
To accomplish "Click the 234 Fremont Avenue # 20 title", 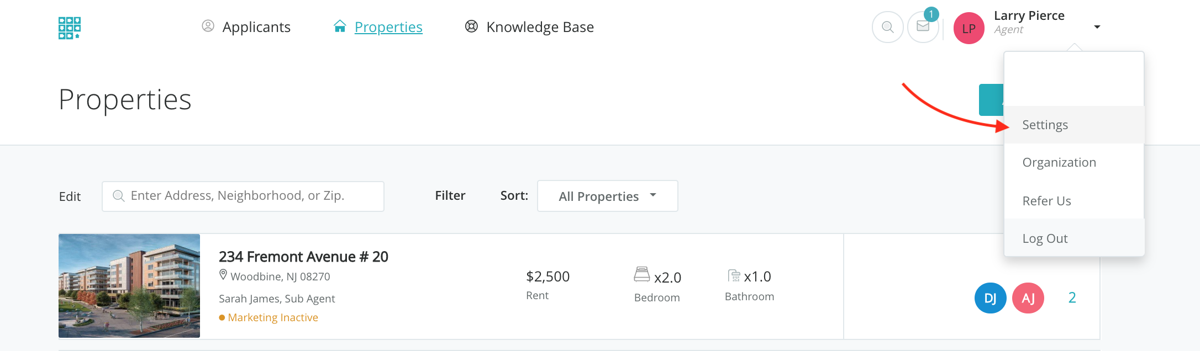I will (x=303, y=257).
